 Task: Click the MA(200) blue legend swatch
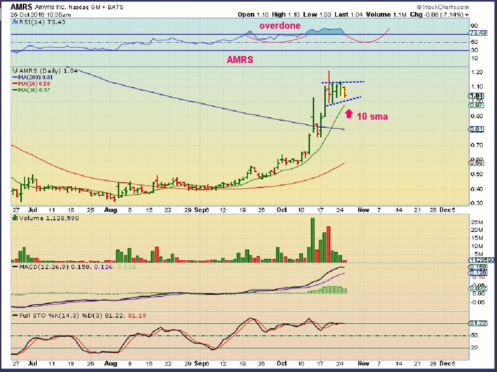click(14, 77)
